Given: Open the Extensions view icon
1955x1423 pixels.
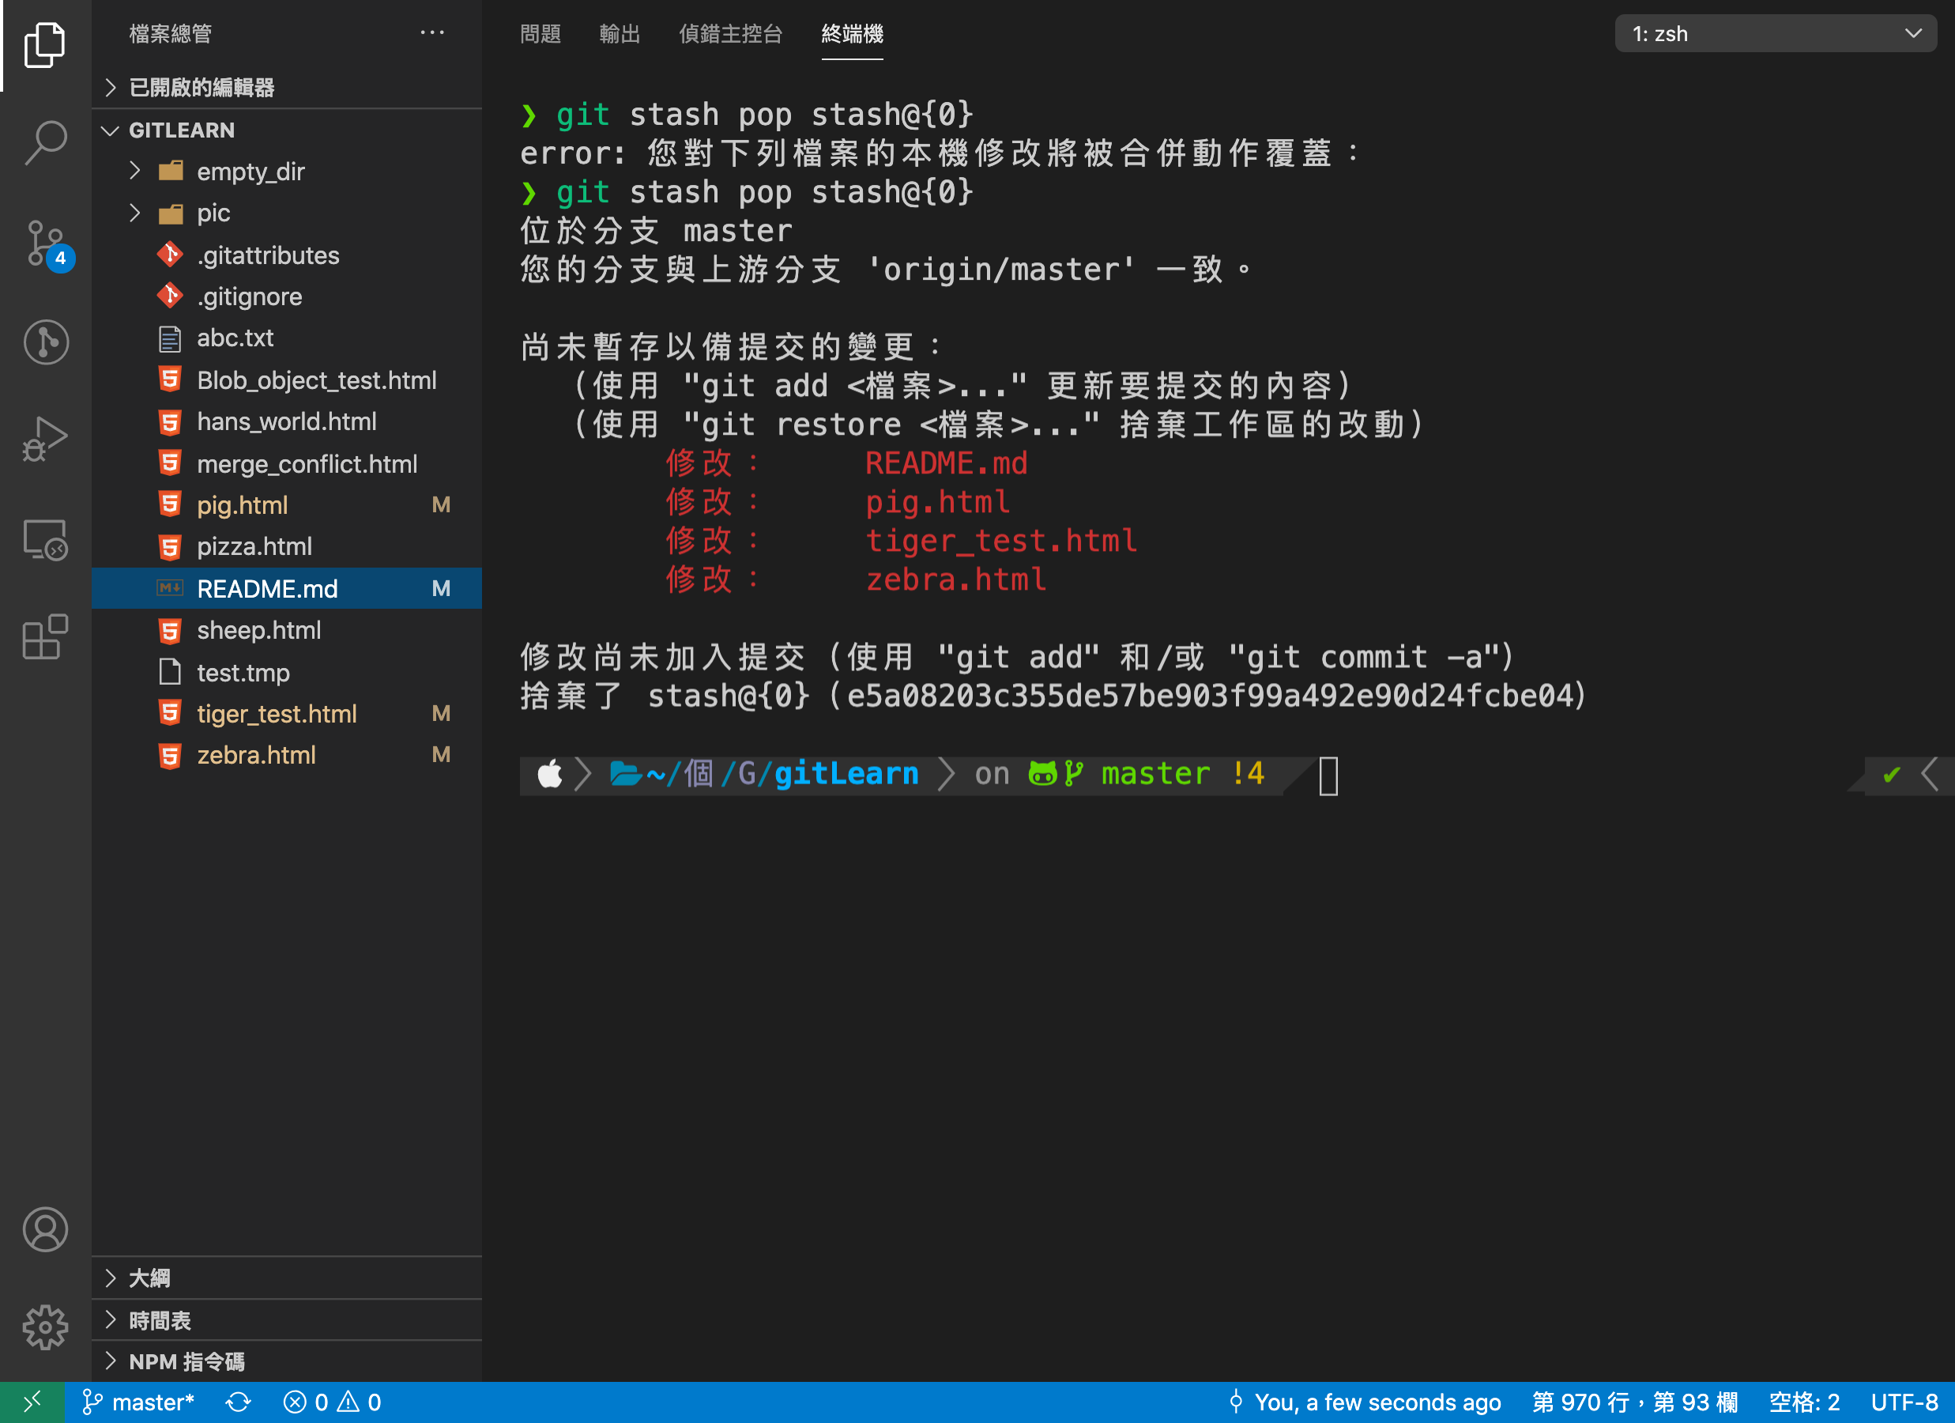Looking at the screenshot, I should point(45,636).
